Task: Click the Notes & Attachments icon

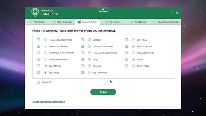Action: pyautogui.click(x=46, y=46)
